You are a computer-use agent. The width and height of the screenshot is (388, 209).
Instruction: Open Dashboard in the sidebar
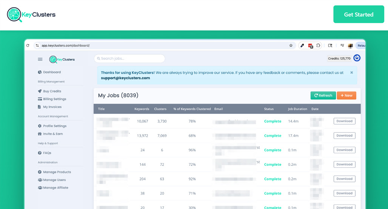pyautogui.click(x=49, y=72)
